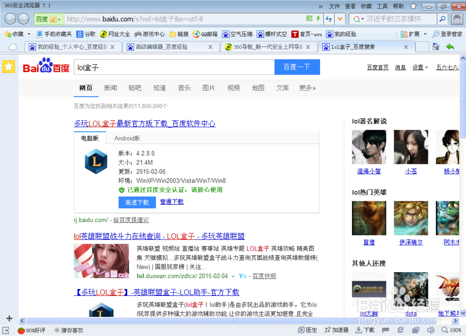Screen dimensions: 466x336
Task: Open 多玩LOL盒子最新官方版下载 result
Action: (145, 123)
